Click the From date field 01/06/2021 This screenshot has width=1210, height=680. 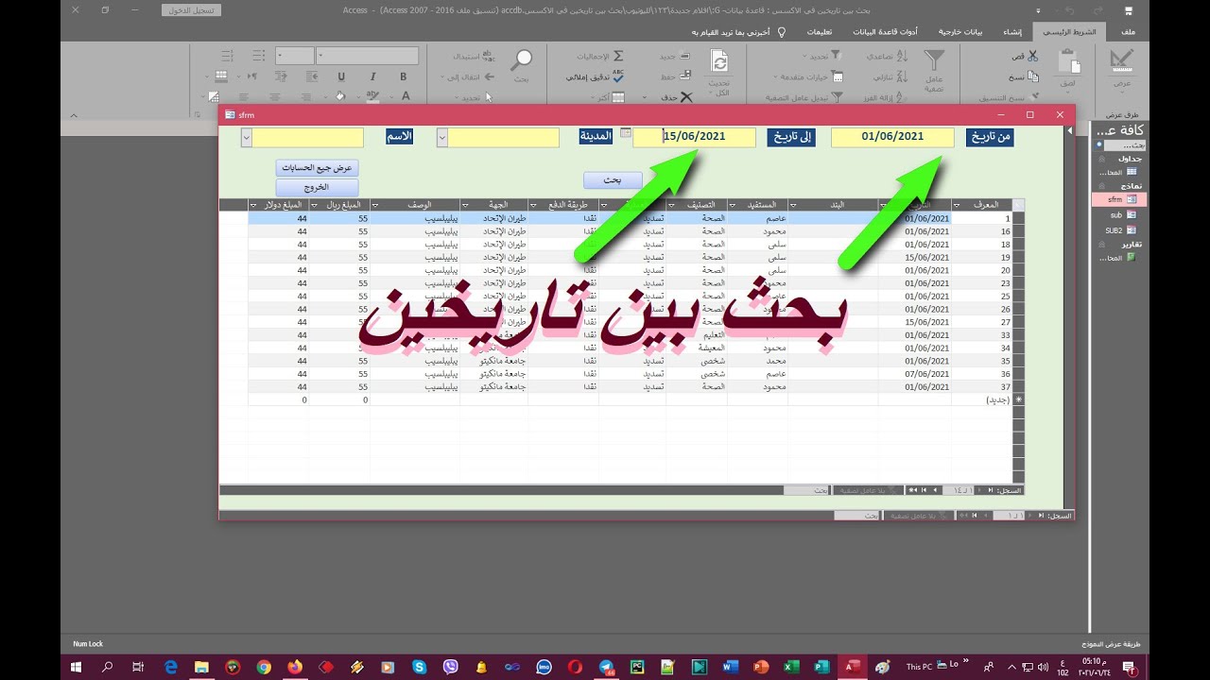point(892,137)
